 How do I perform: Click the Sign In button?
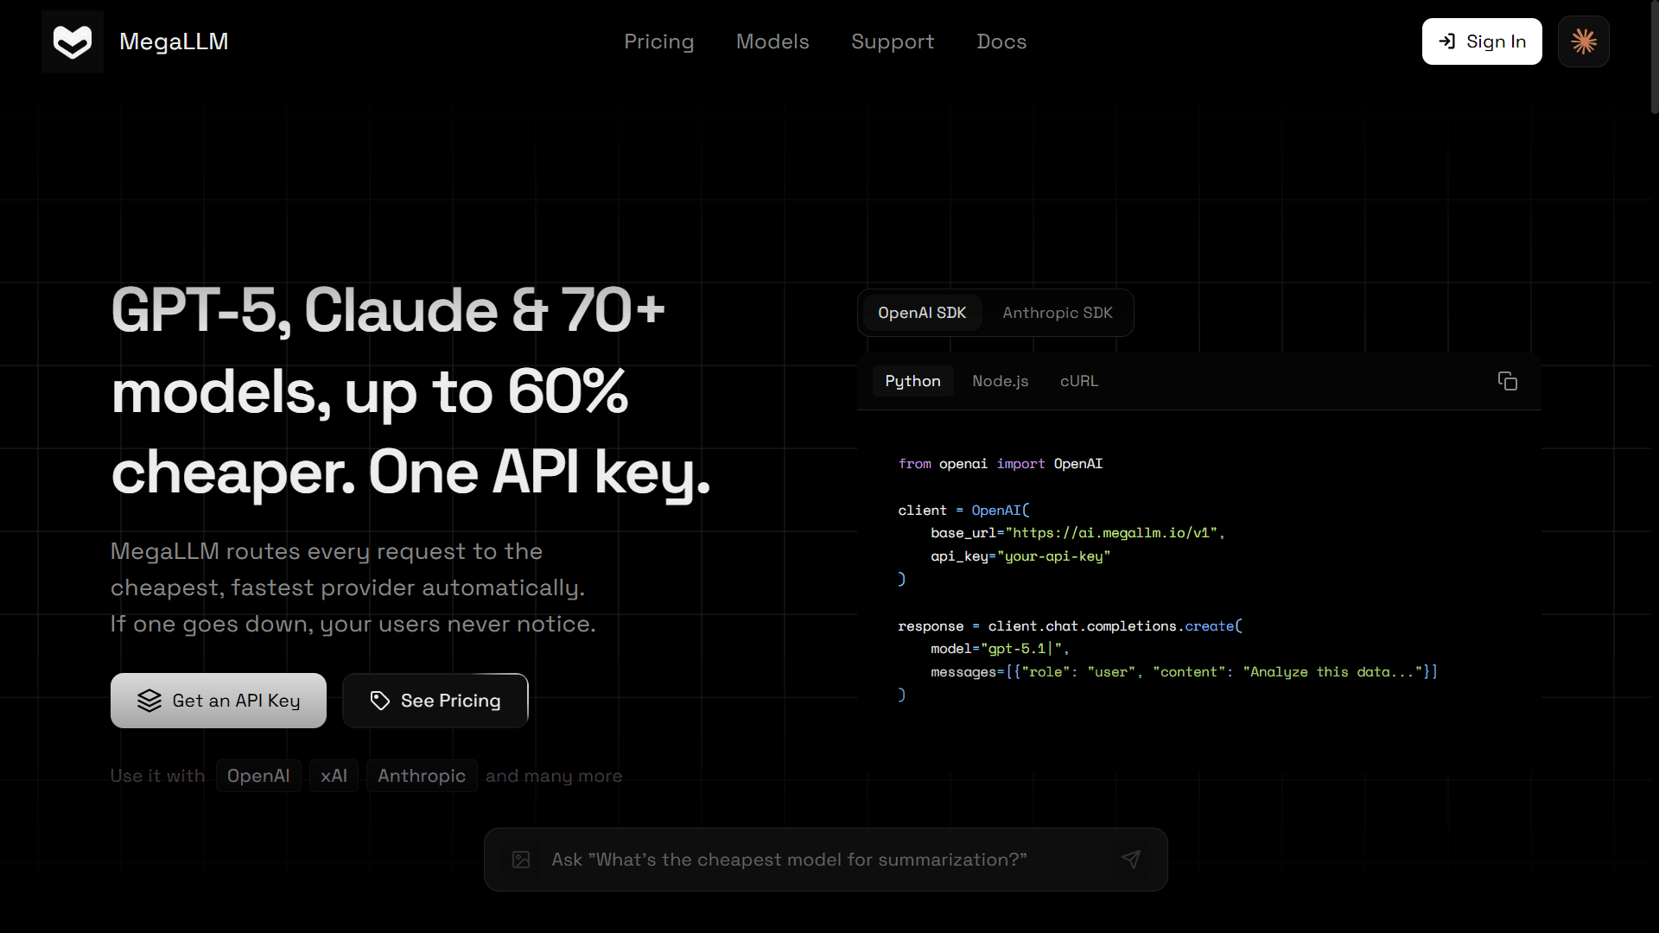tap(1482, 41)
